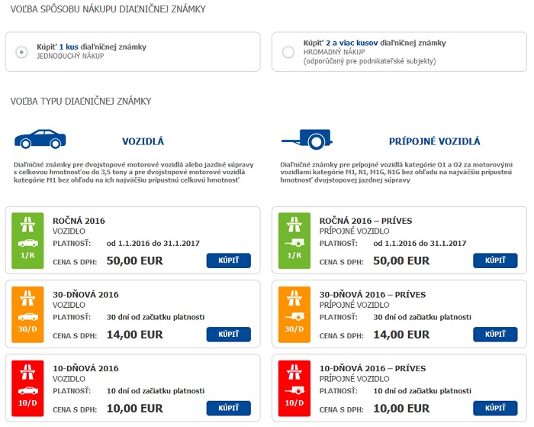Viewport: 534px width, 427px height.
Task: Click the red 10/D trailer vignette icon
Action: [x=294, y=388]
